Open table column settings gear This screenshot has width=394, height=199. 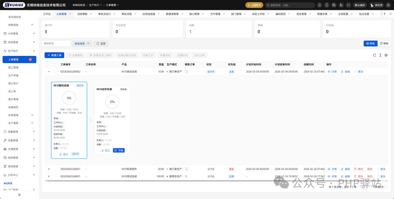point(386,55)
